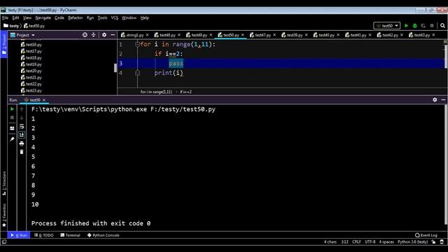Run test50 using the toolbar play button
The image size is (448, 252).
[x=406, y=26]
